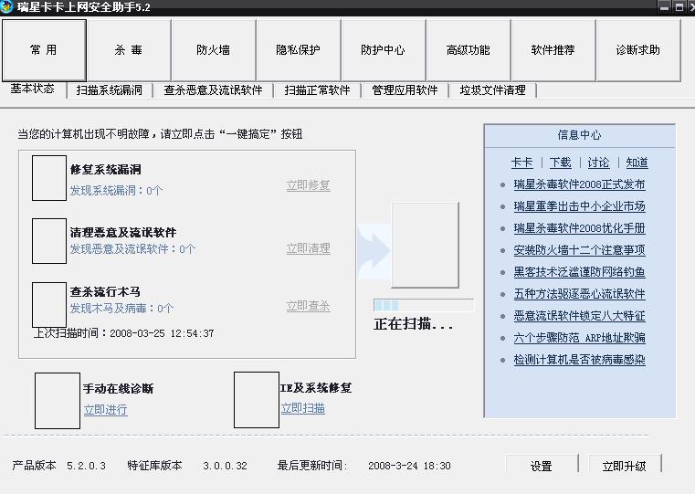
Task: Click 发现恶意及流氓软件：0个 text
Action: pos(132,249)
